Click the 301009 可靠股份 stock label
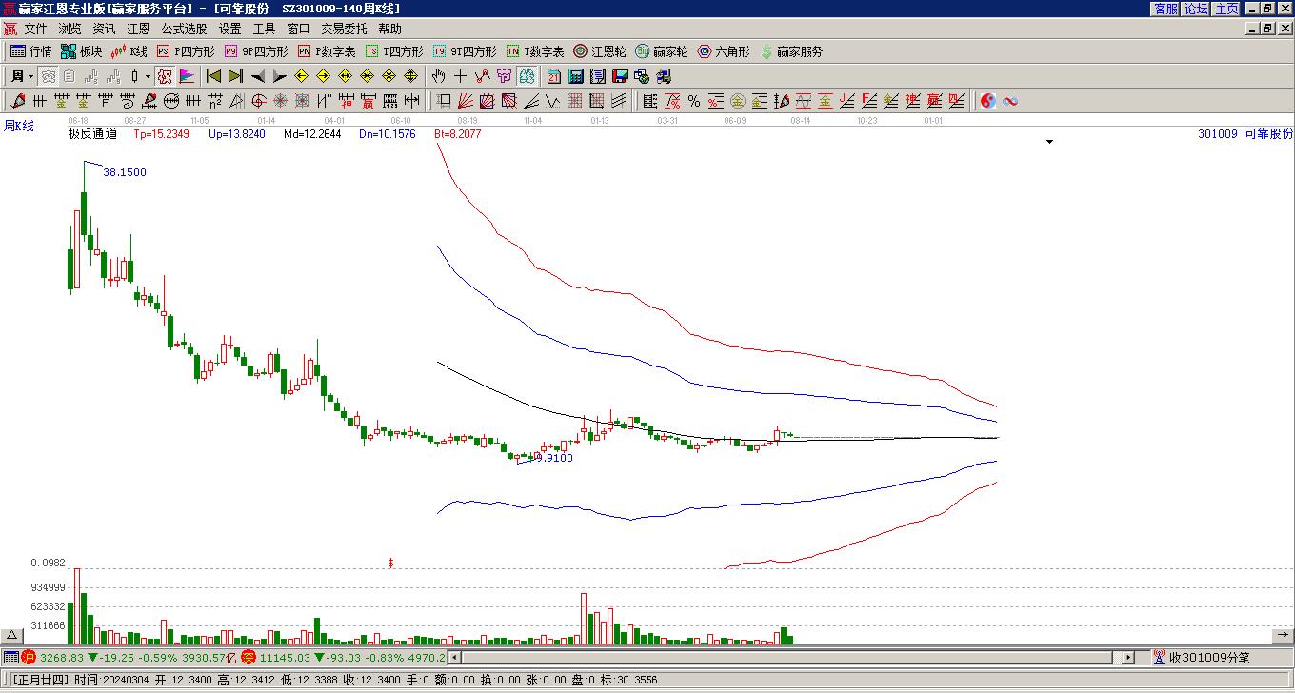1295x693 pixels. pos(1245,134)
